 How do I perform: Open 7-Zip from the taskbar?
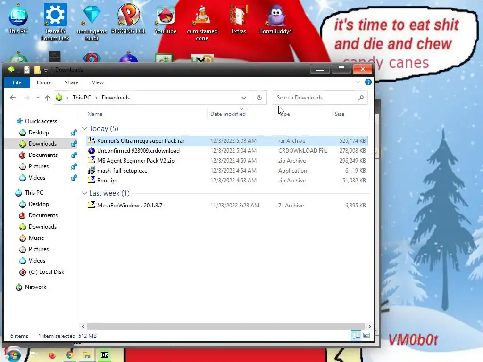coord(105,355)
